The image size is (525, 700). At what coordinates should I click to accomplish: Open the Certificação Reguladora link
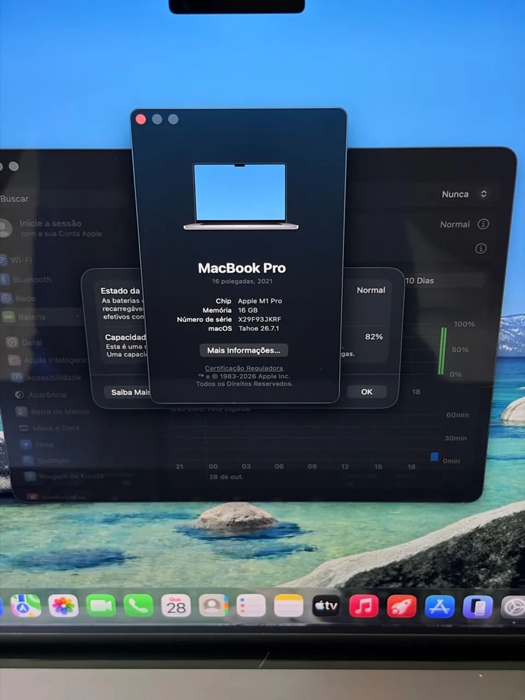click(244, 368)
